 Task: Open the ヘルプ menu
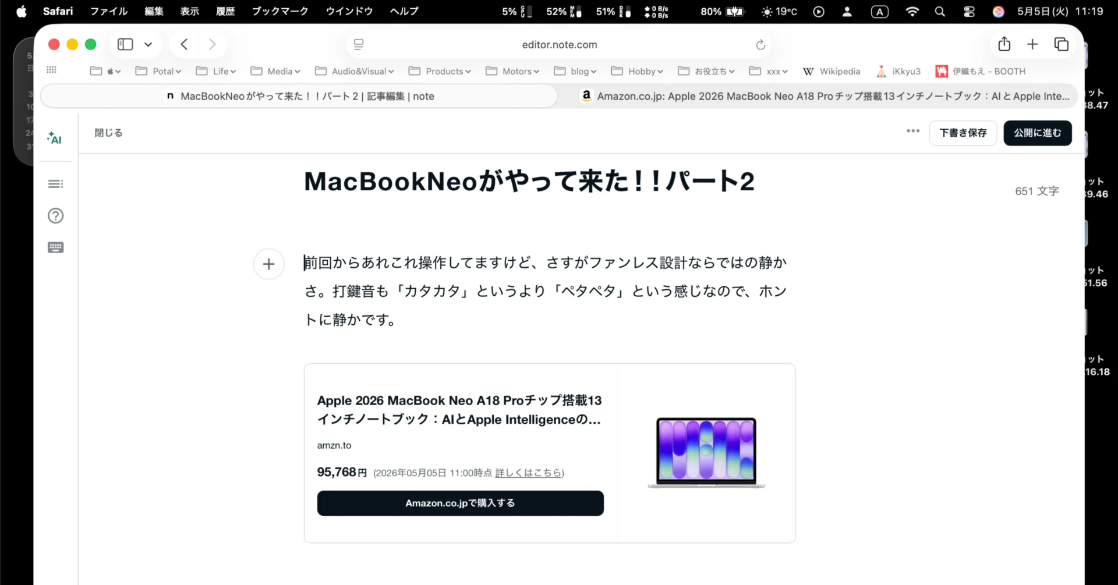pos(404,11)
